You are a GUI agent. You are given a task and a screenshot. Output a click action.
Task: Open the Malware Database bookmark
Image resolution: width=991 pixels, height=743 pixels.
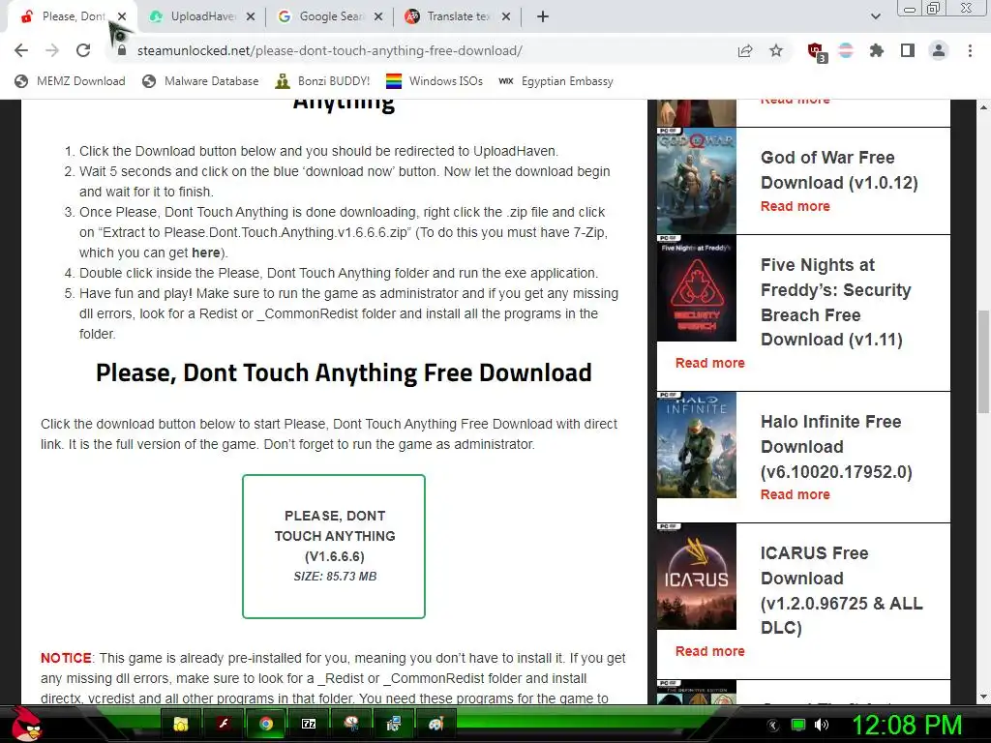(200, 81)
